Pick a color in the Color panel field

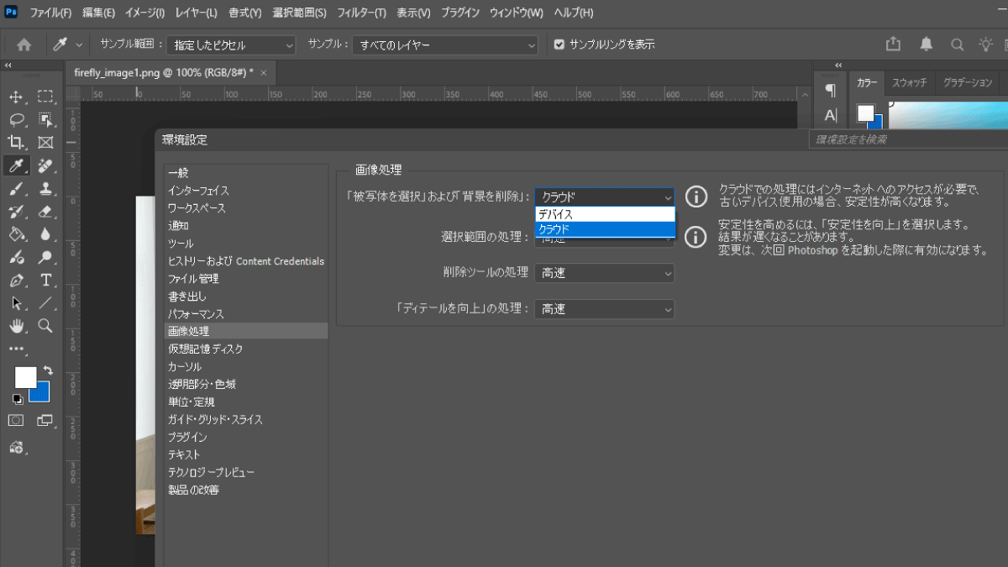coord(949,116)
